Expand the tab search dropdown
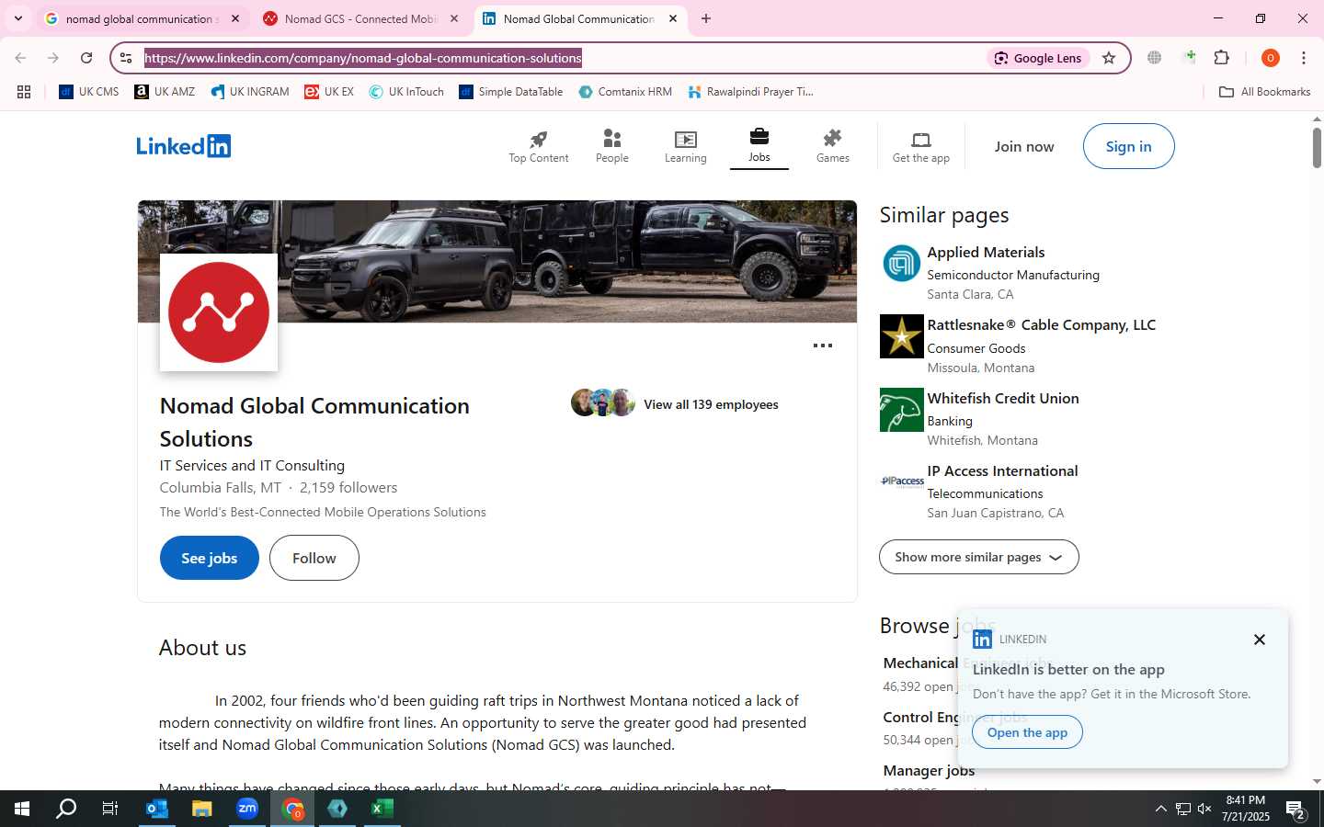 pyautogui.click(x=18, y=18)
